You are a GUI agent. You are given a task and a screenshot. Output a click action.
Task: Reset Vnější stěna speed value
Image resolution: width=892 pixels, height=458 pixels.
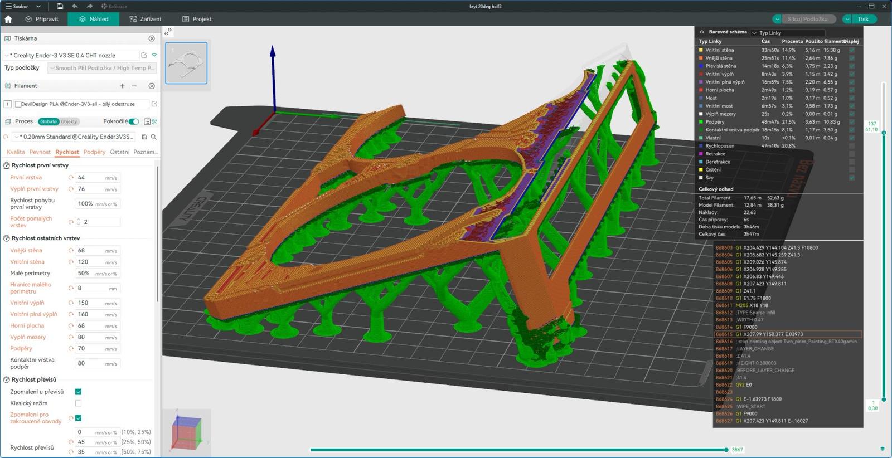tap(71, 251)
